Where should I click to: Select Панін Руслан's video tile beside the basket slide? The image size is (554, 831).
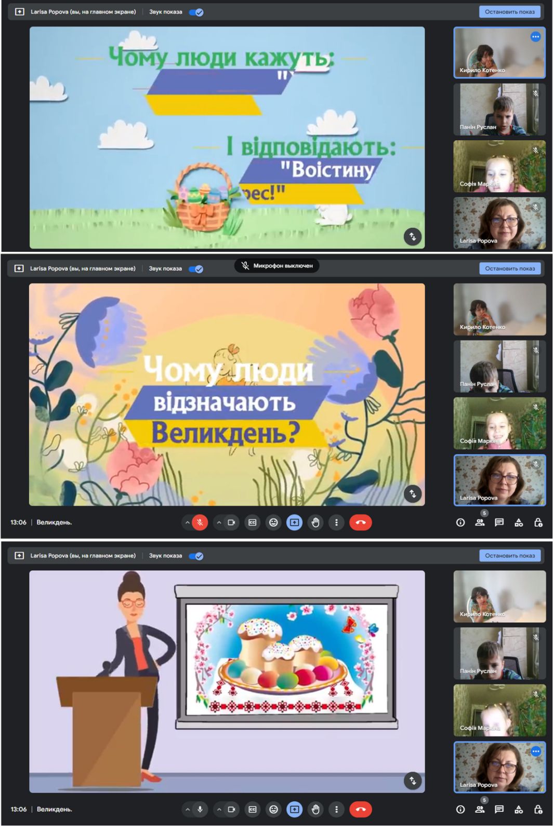click(x=499, y=110)
